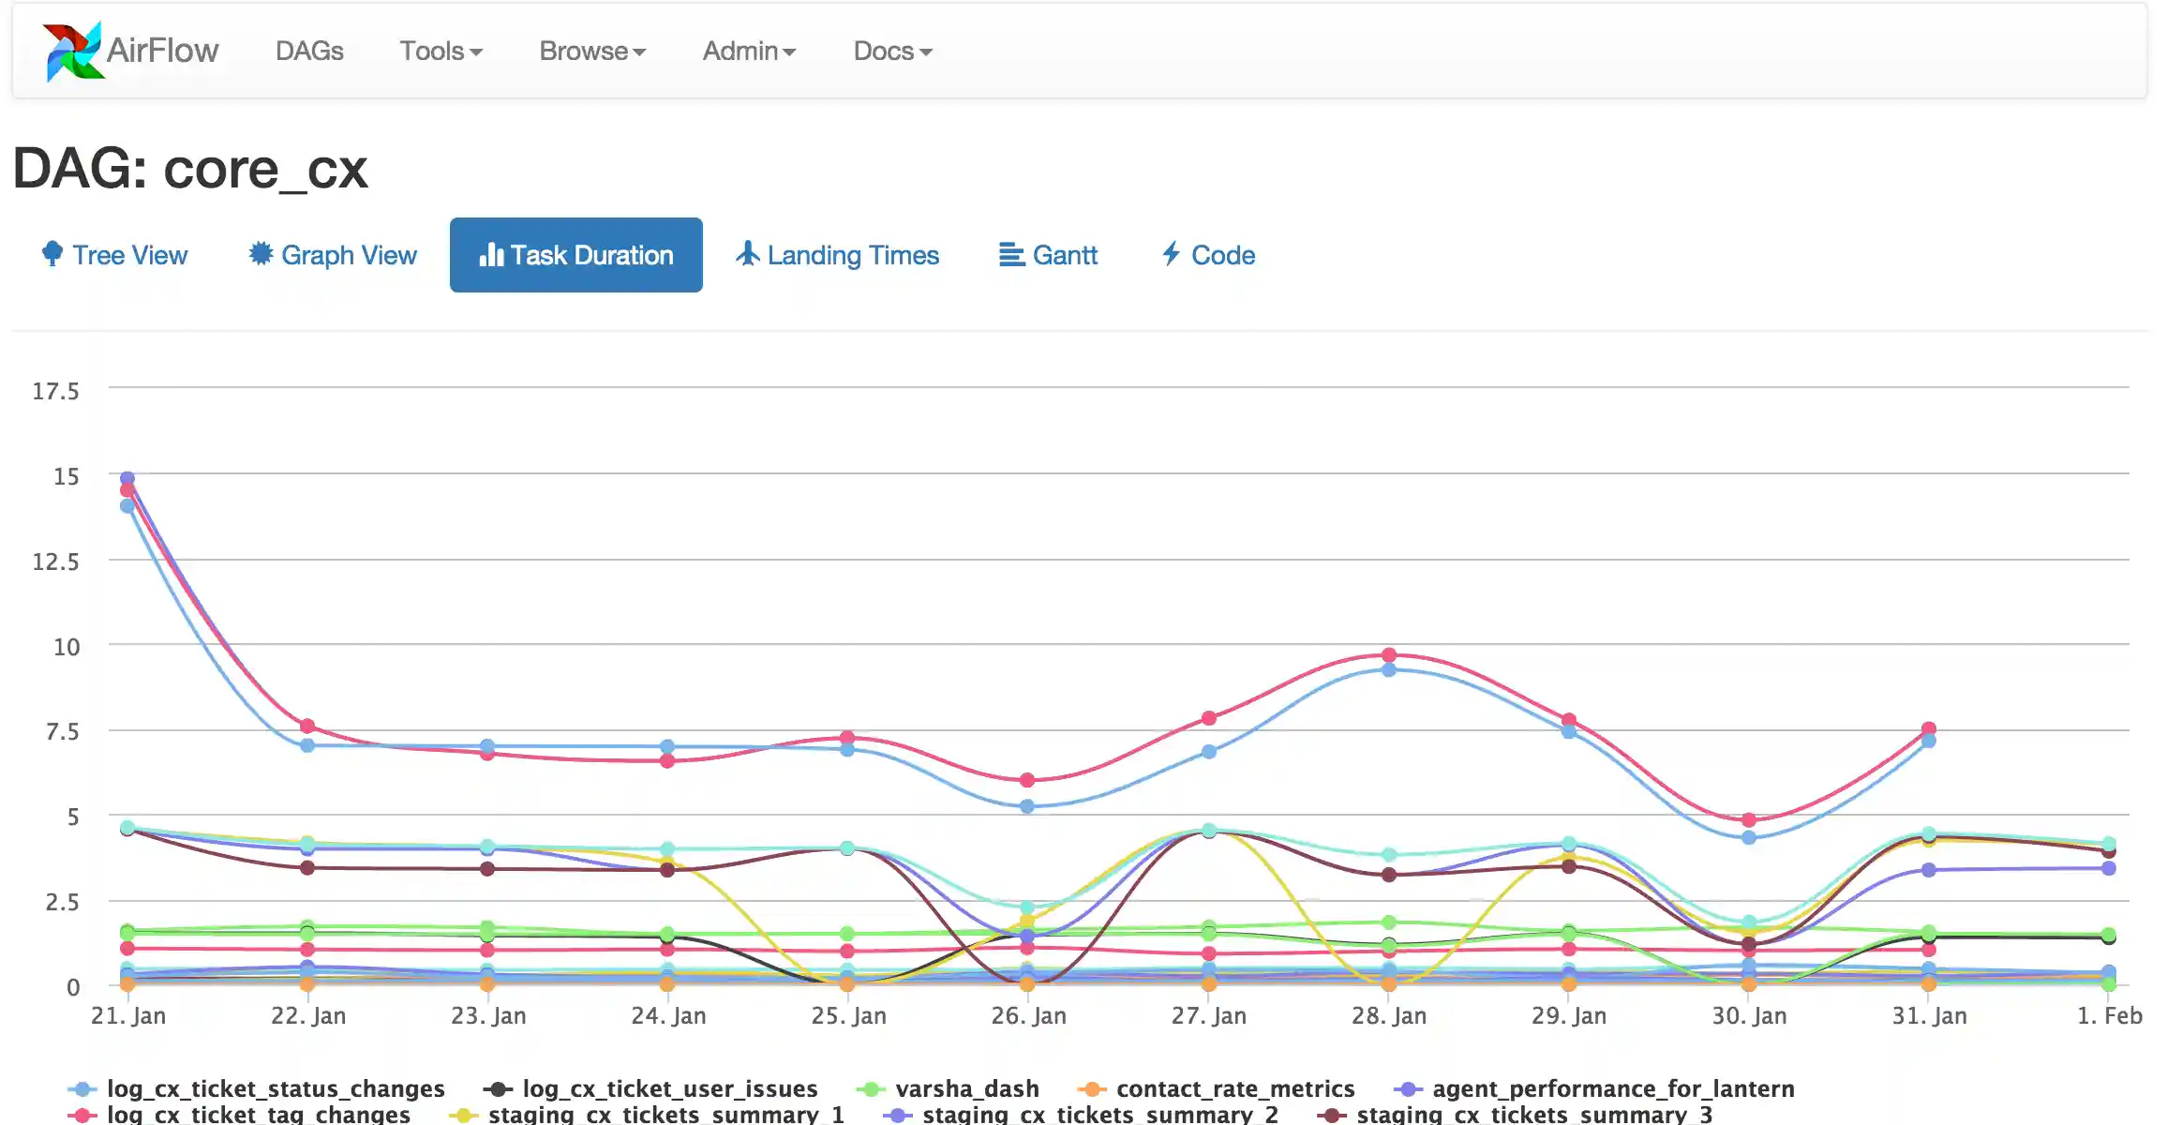Image resolution: width=2167 pixels, height=1125 pixels.
Task: Open the Gantt view link
Action: [1064, 255]
